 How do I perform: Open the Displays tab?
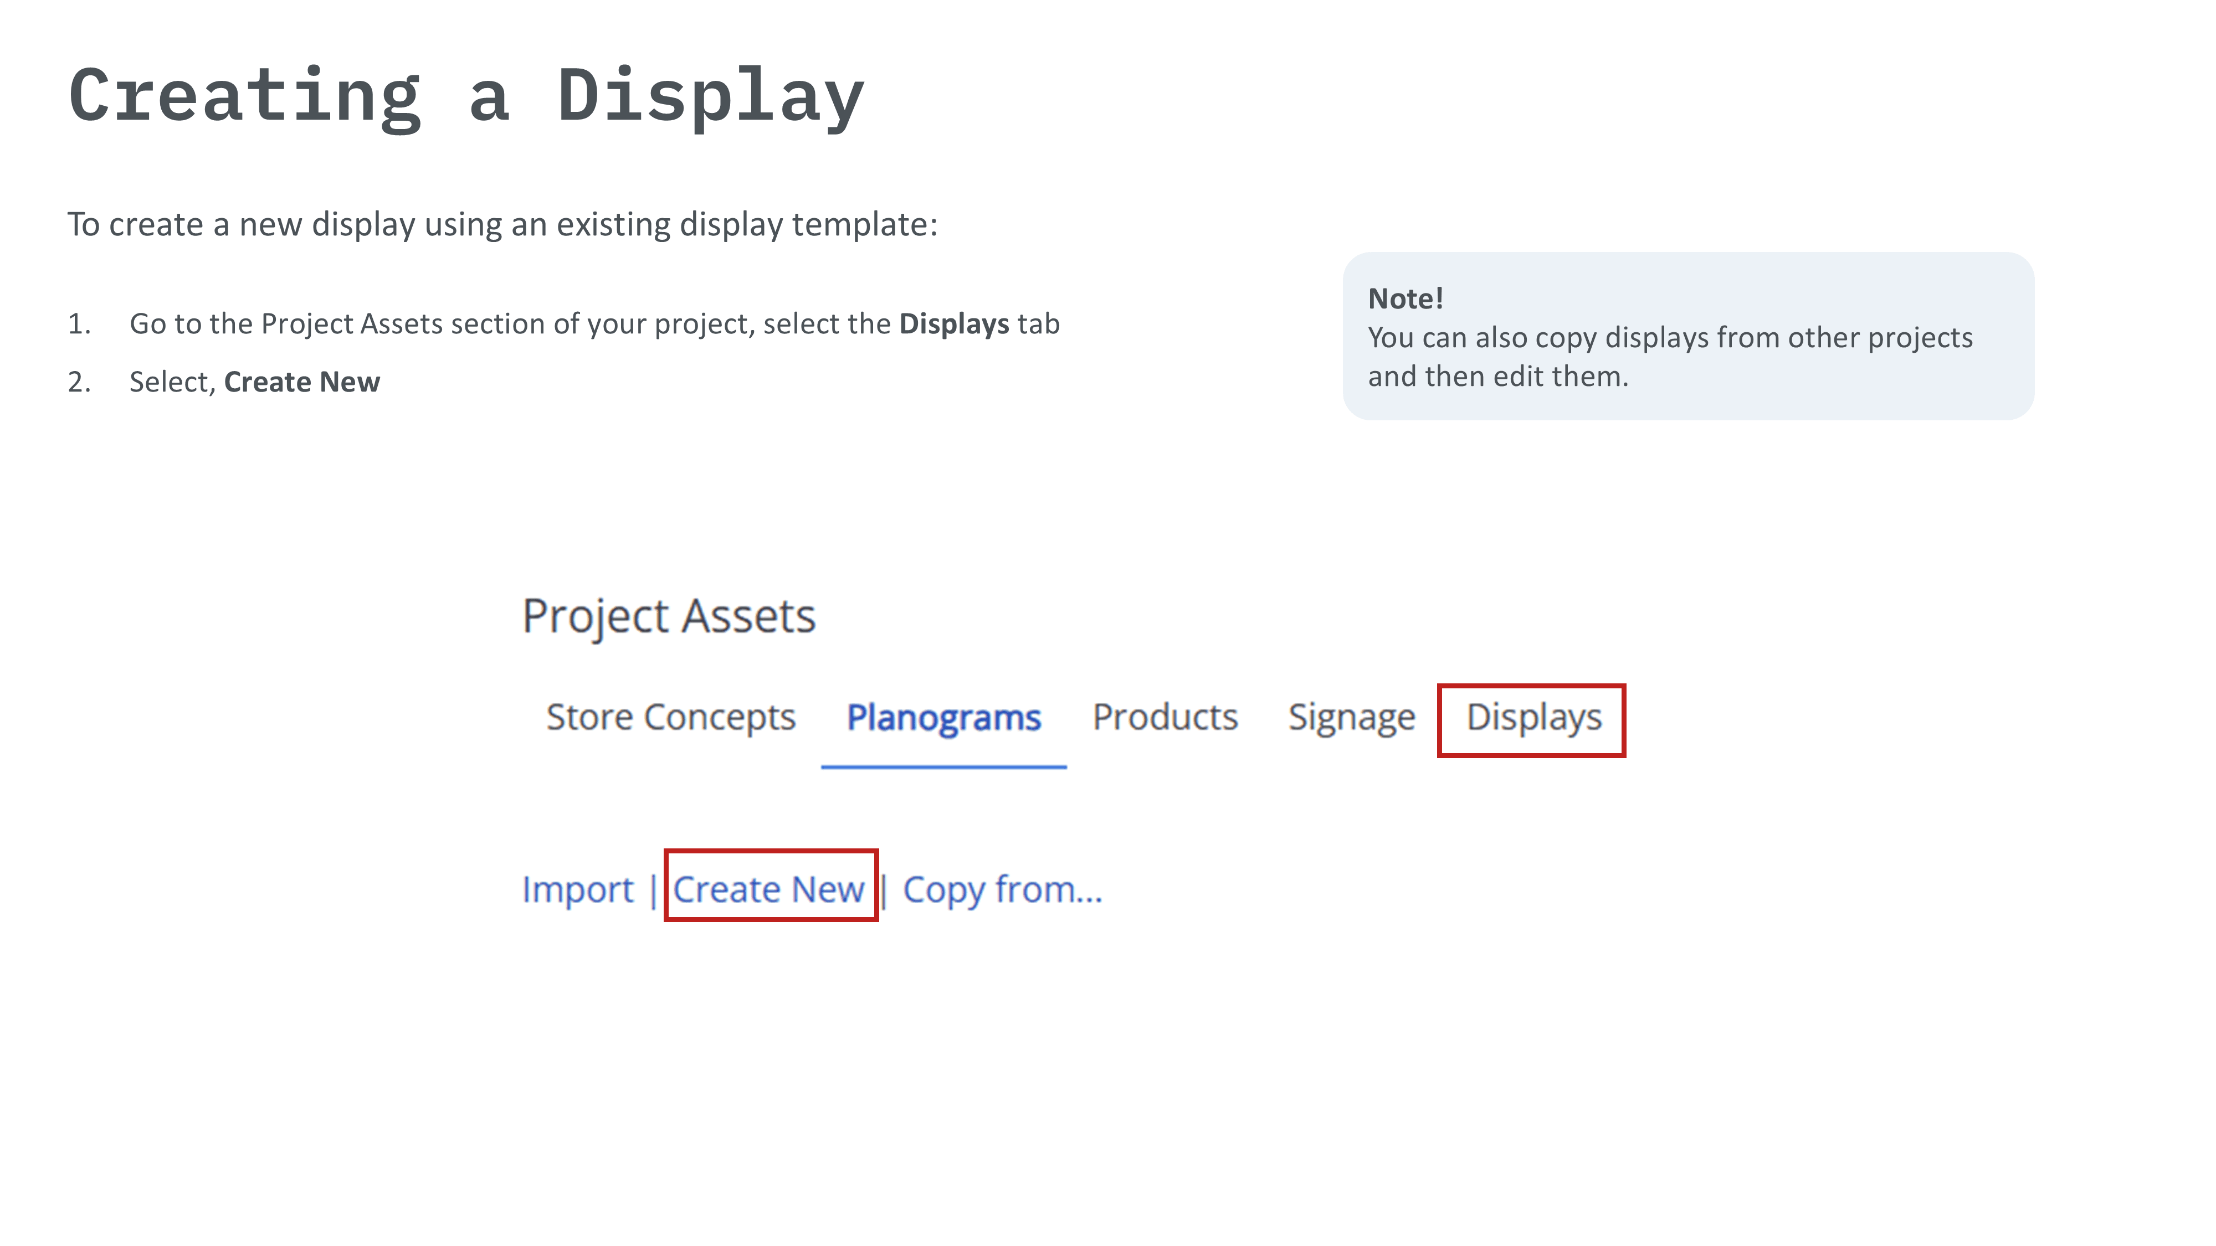point(1533,718)
